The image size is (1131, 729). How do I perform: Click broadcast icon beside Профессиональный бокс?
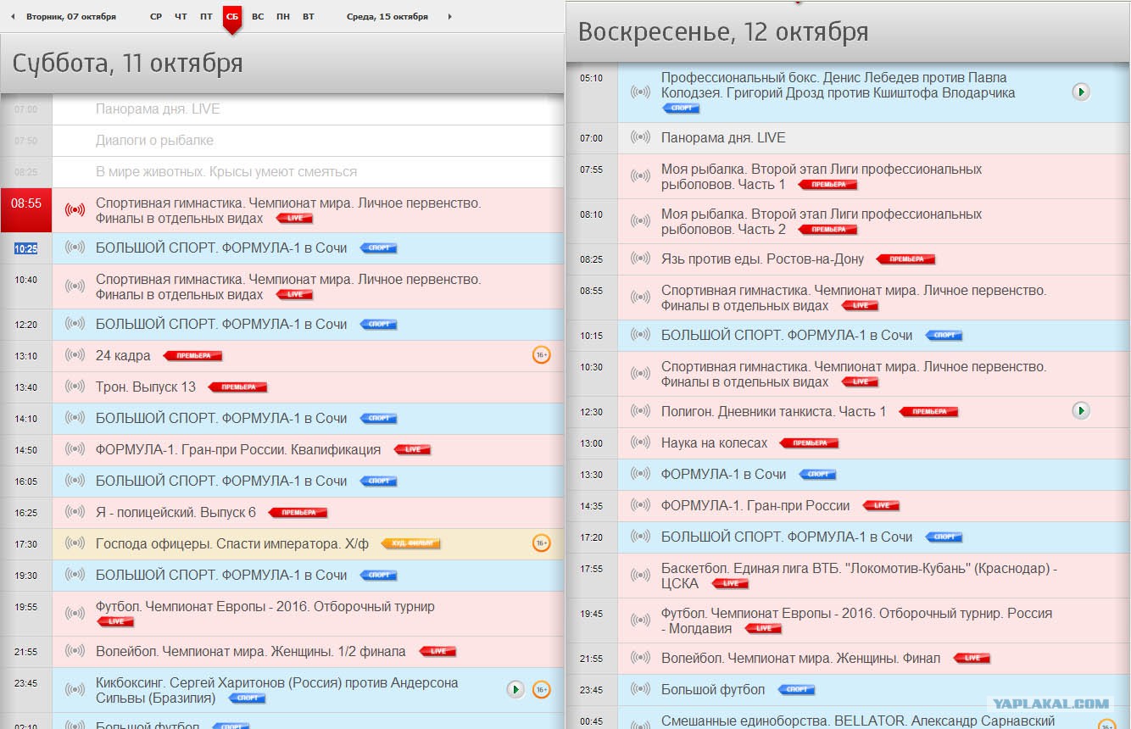640,92
